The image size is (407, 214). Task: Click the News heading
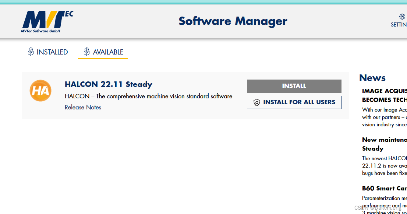coord(372,78)
